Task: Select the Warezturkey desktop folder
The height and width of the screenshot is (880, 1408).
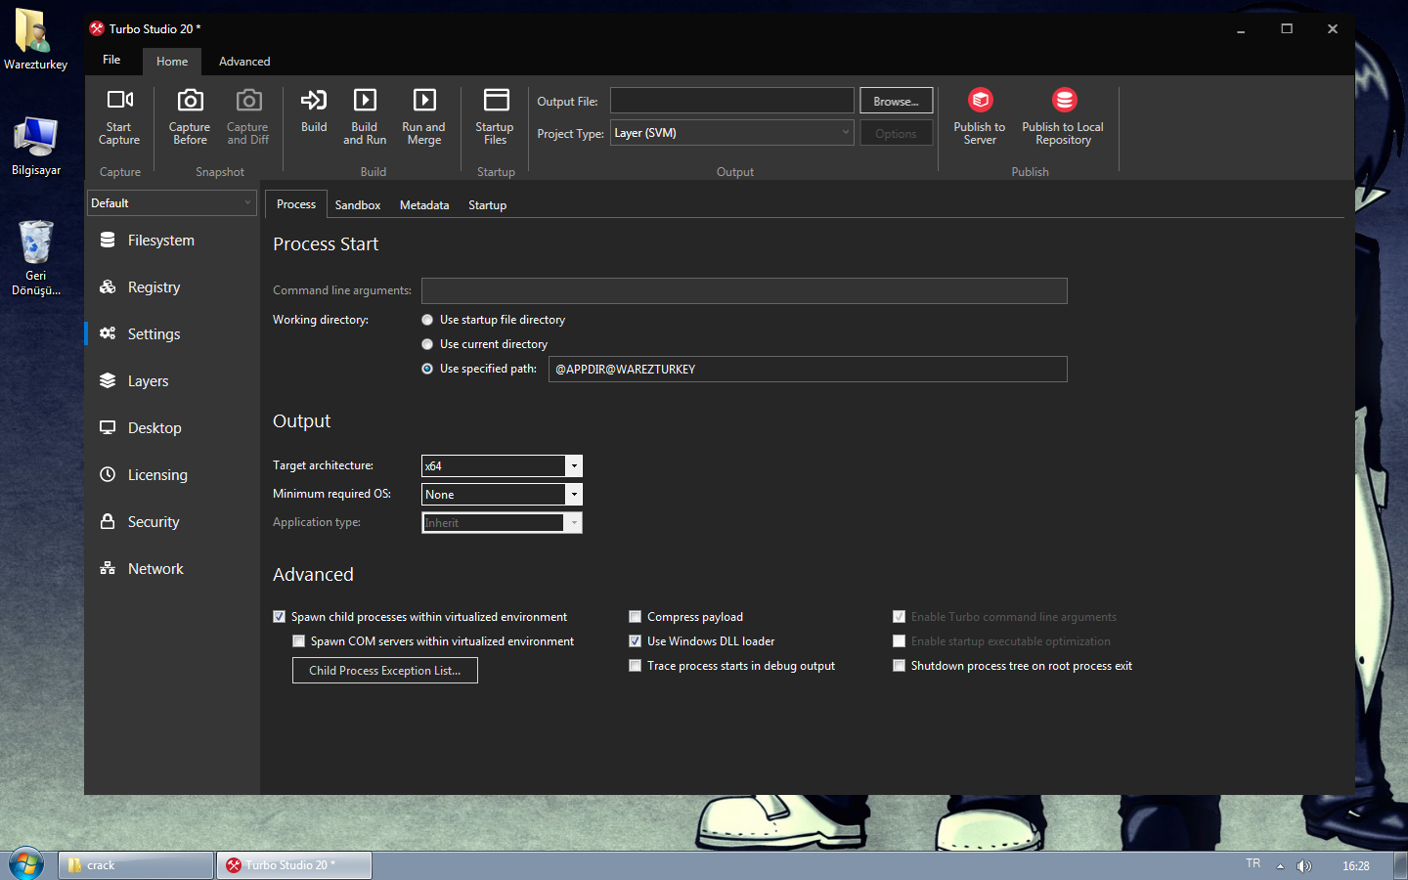Action: (x=35, y=39)
